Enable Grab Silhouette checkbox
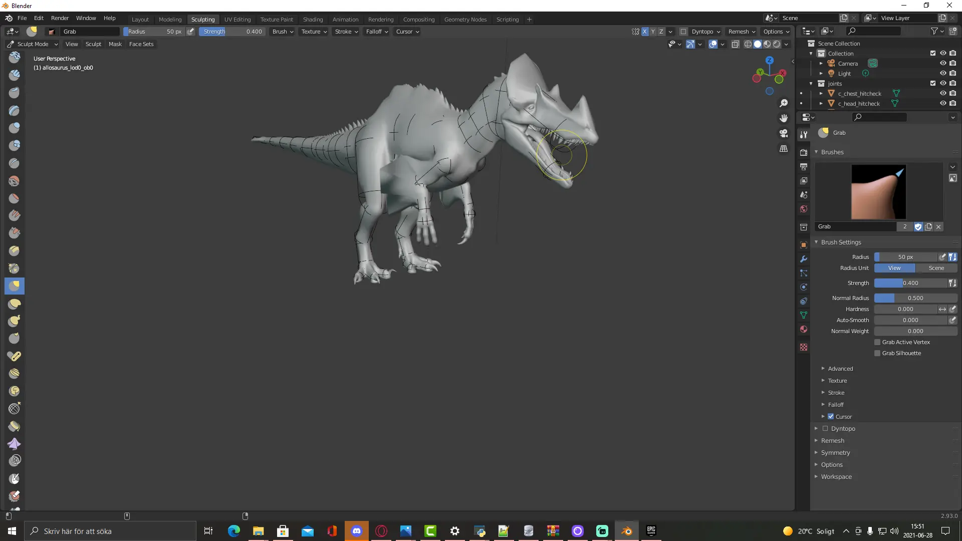Image resolution: width=962 pixels, height=541 pixels. [877, 353]
